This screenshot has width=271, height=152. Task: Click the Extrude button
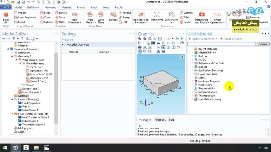[x=113, y=16]
